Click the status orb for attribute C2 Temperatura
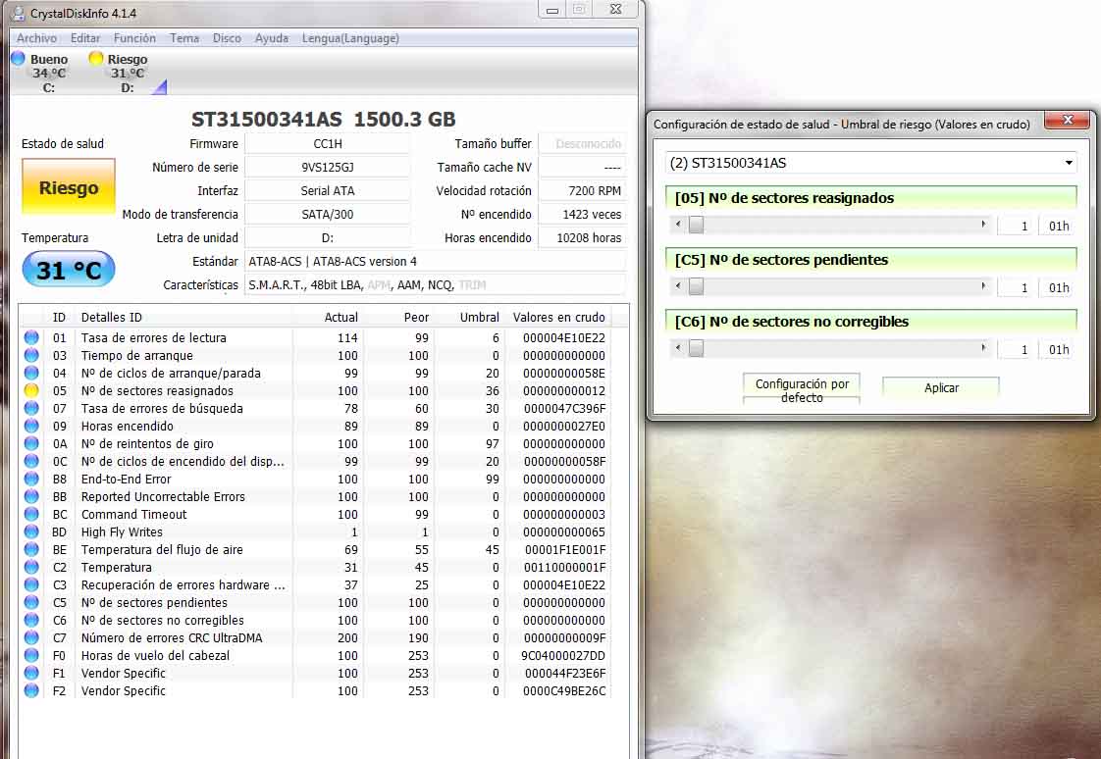Viewport: 1101px width, 759px height. pyautogui.click(x=31, y=567)
